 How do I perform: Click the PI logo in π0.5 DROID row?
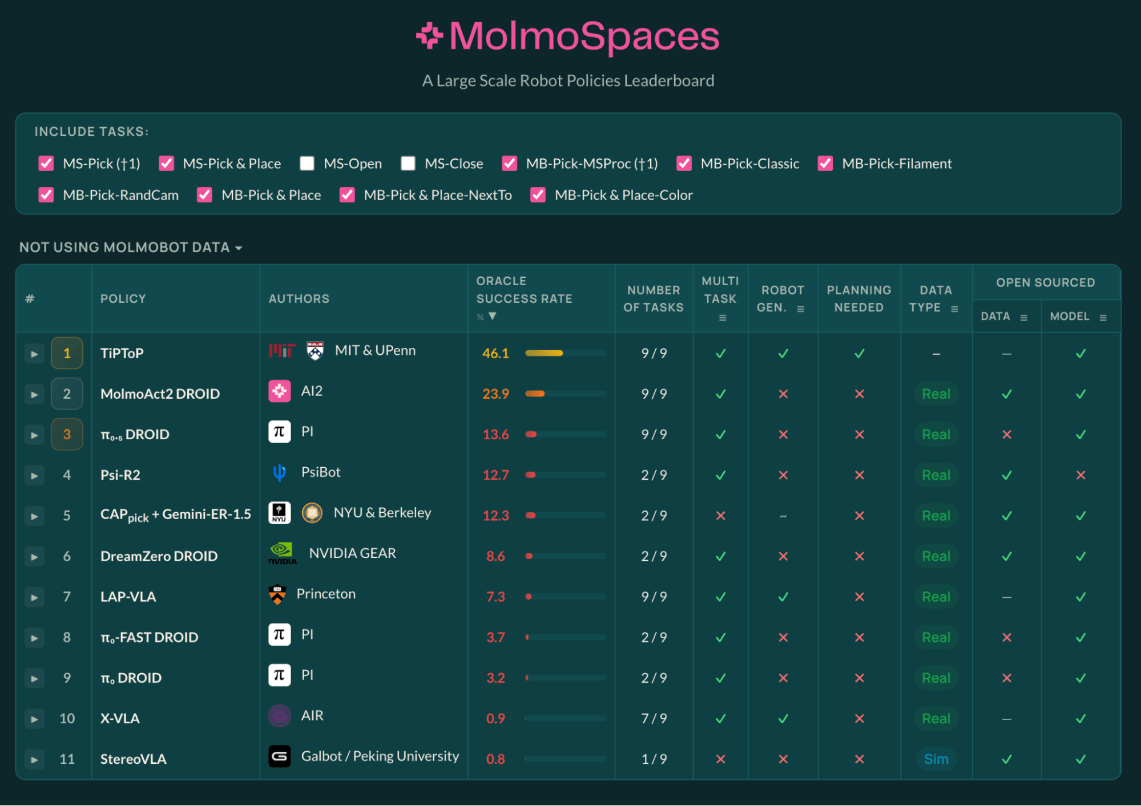280,432
